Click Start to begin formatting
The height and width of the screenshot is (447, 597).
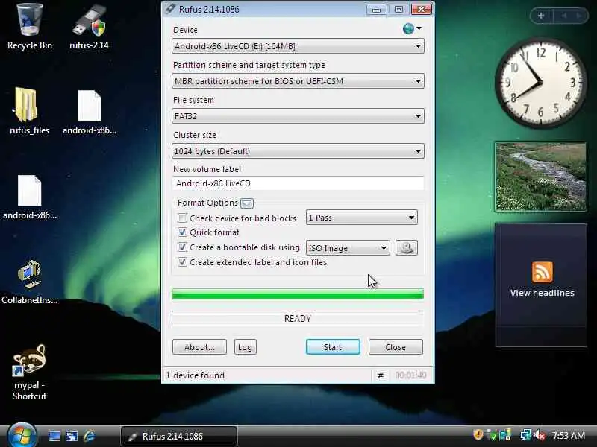click(333, 347)
